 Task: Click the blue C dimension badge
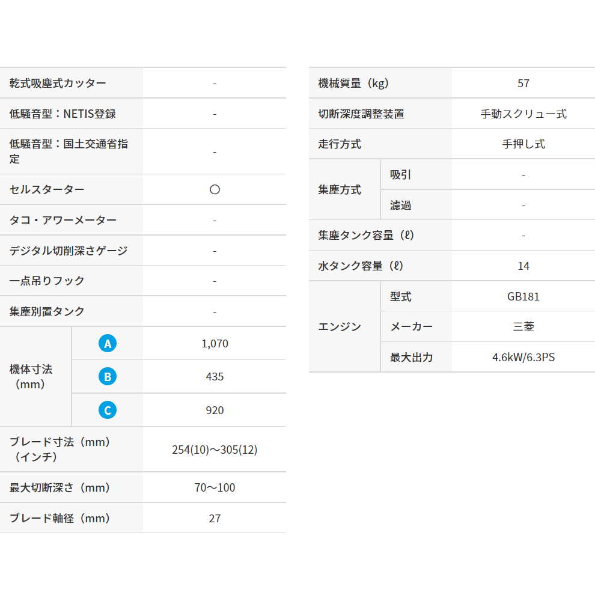tap(108, 410)
